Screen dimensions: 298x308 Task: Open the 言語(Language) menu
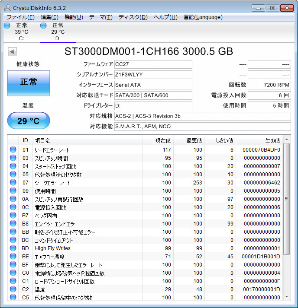(203, 17)
